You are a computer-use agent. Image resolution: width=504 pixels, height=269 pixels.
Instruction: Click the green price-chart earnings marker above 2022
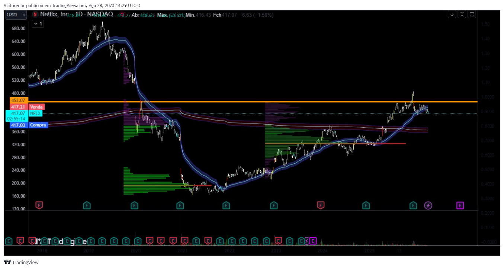click(x=226, y=205)
